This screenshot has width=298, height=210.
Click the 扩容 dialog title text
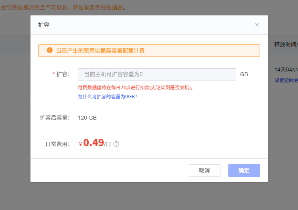tap(44, 25)
